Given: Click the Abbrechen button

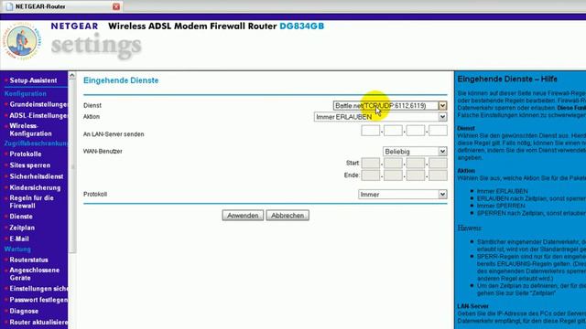Looking at the screenshot, I should 288,216.
